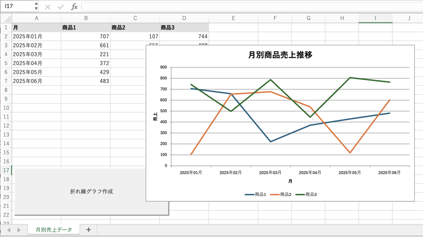423x237 pixels.
Task: Select the 商品2 legend entry
Action: click(x=282, y=194)
